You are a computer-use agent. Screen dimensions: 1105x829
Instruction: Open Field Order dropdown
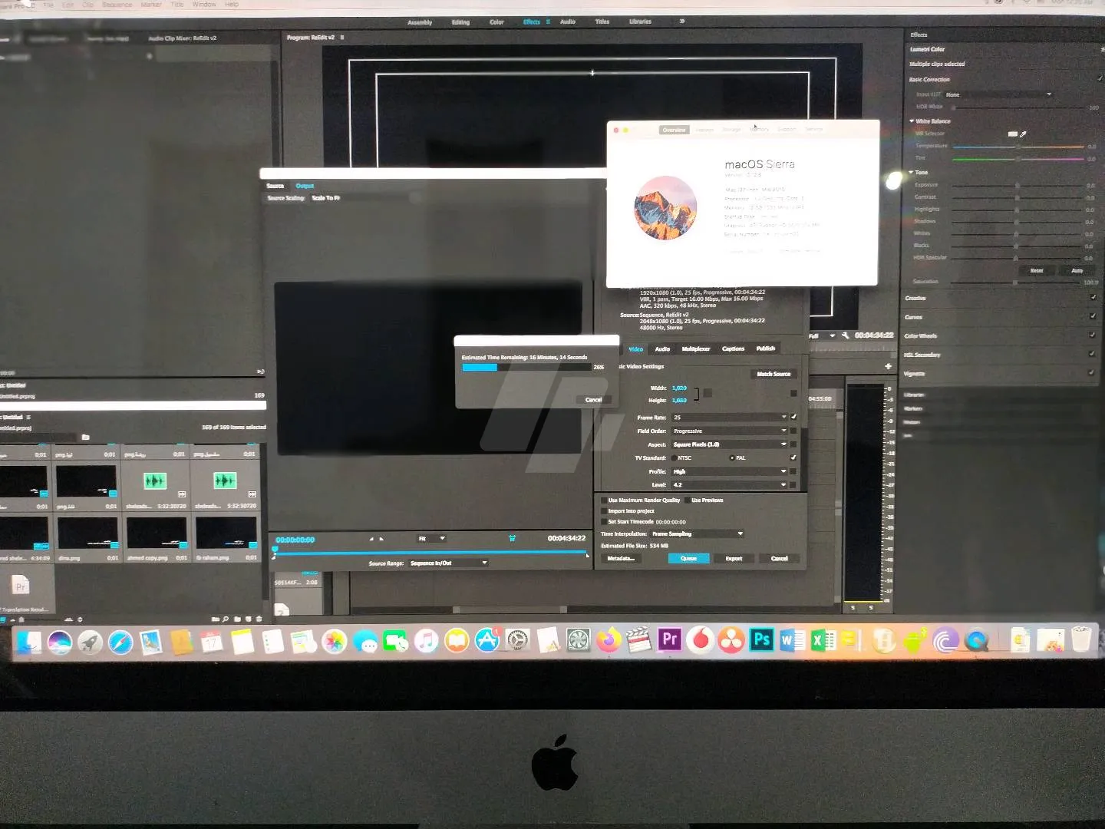[730, 431]
